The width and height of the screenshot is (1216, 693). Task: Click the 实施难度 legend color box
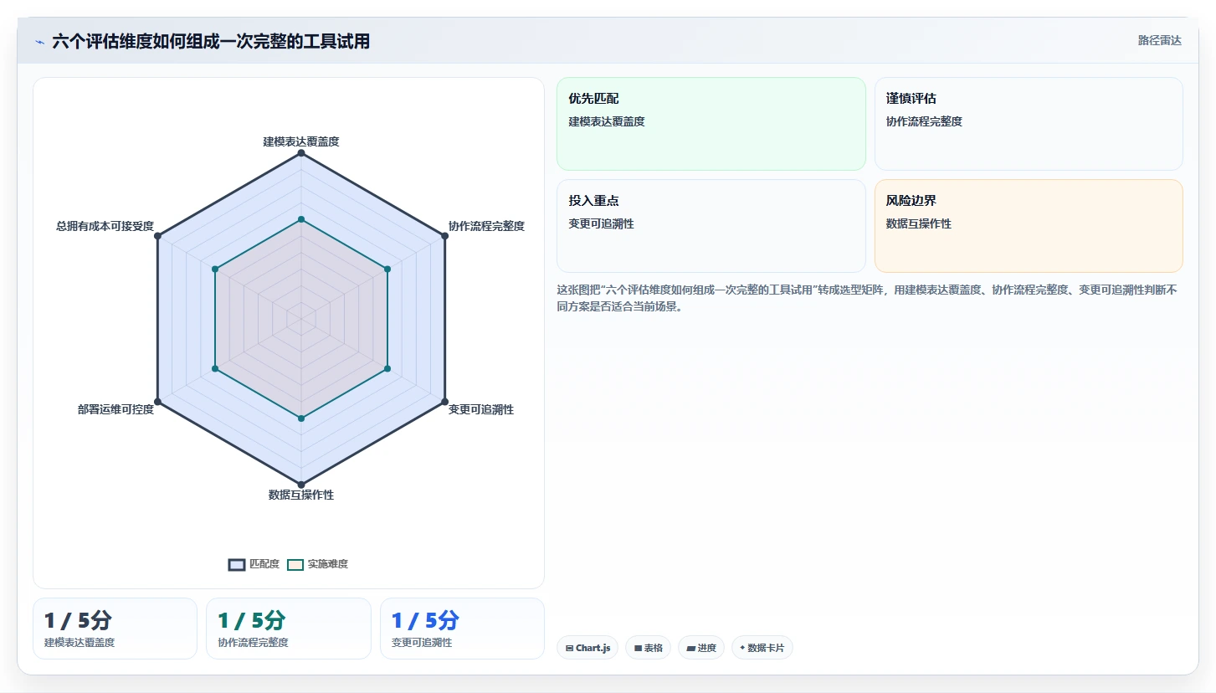(x=295, y=564)
